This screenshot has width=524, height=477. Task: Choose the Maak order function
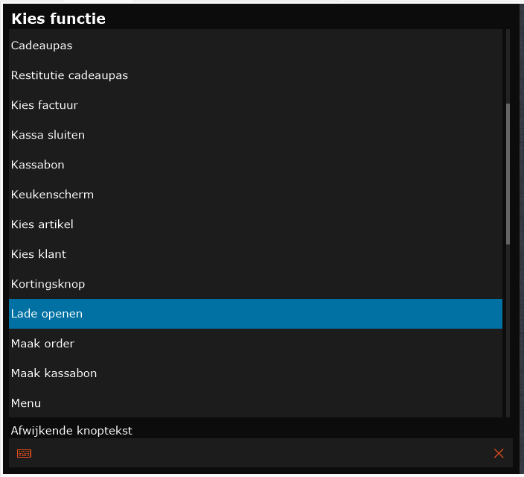pyautogui.click(x=255, y=344)
